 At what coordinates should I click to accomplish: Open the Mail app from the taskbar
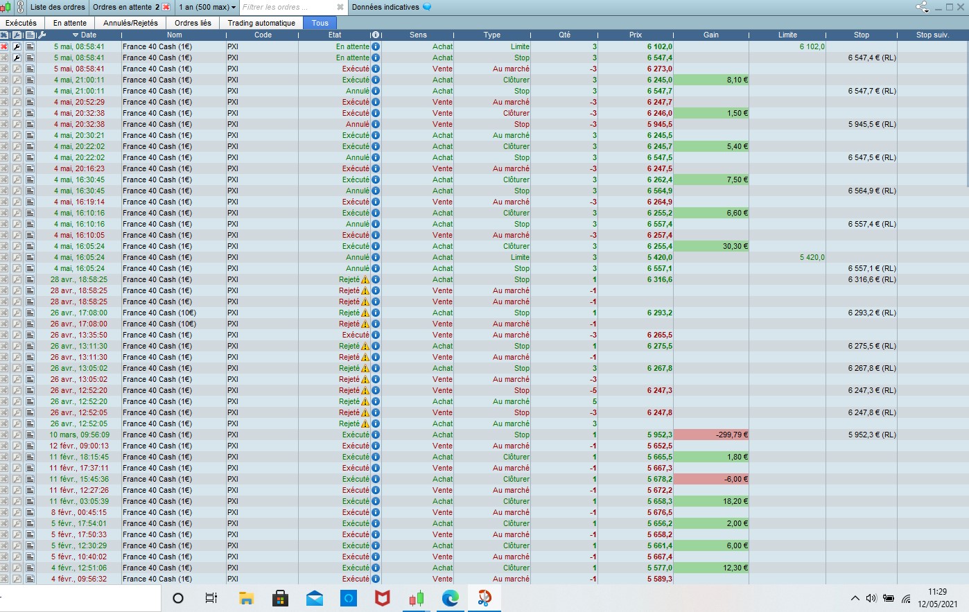(x=314, y=598)
